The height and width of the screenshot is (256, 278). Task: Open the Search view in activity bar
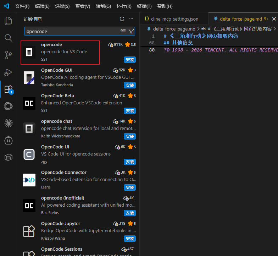8,38
